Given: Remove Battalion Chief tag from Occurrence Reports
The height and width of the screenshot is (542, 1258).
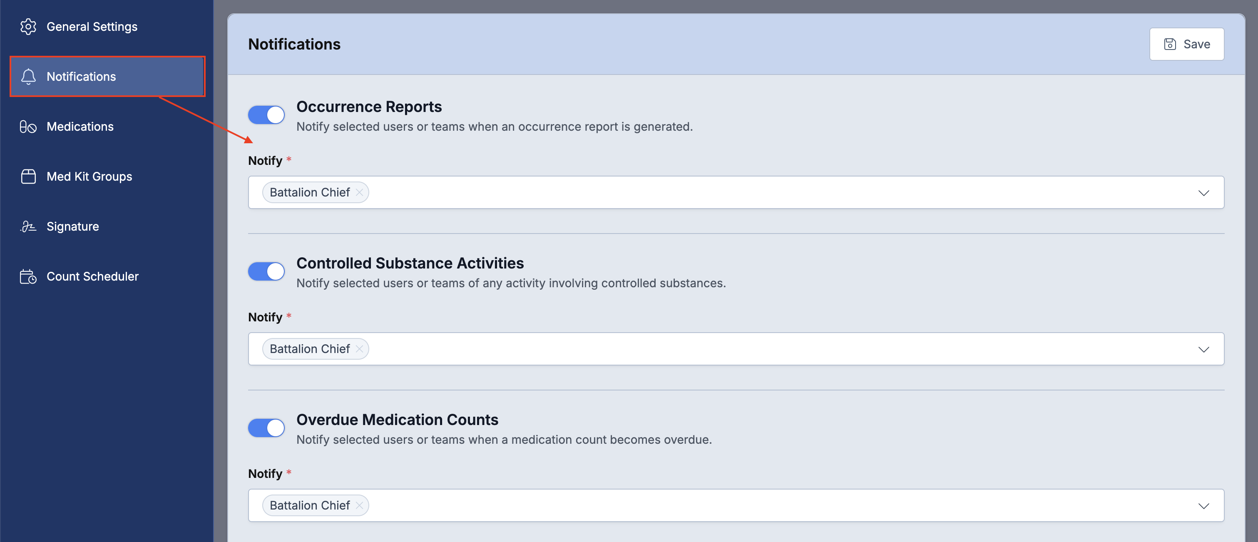Looking at the screenshot, I should [359, 192].
